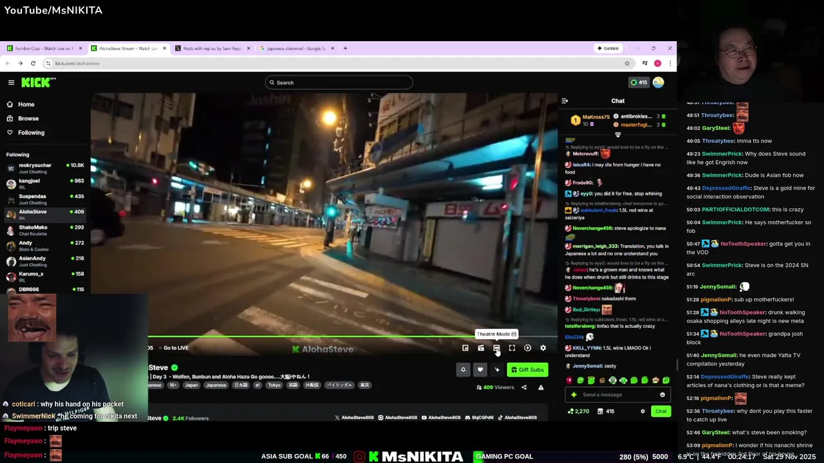Click the red emote in quick emotes

[x=569, y=380]
